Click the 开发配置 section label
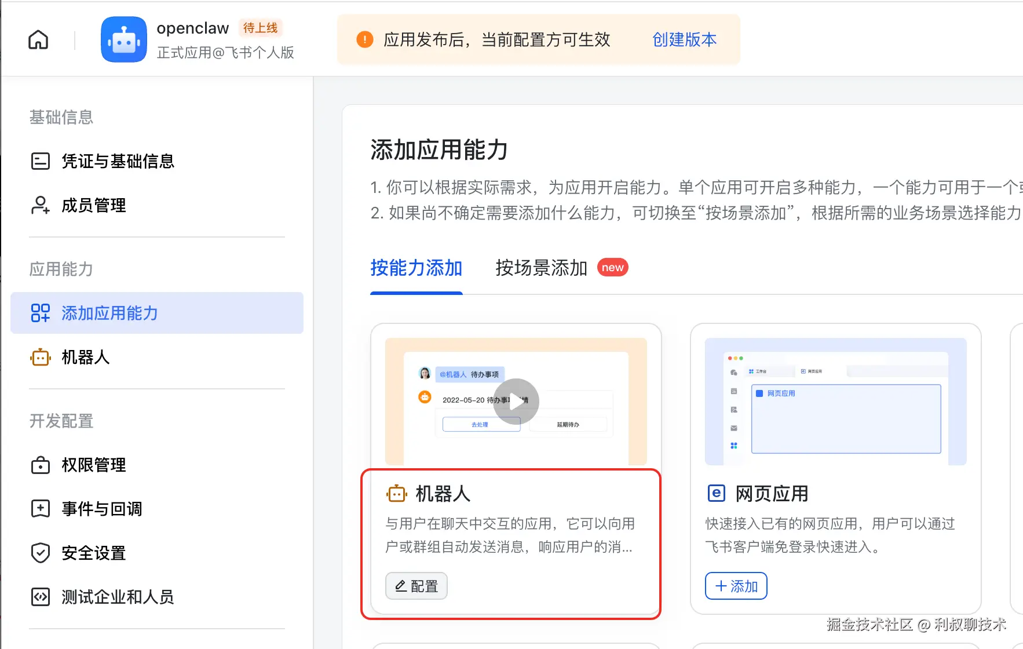The width and height of the screenshot is (1023, 649). 61,421
